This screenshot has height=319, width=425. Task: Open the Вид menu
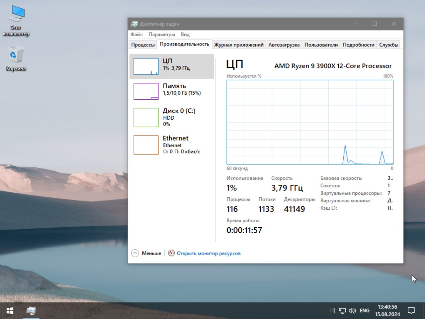pos(185,34)
